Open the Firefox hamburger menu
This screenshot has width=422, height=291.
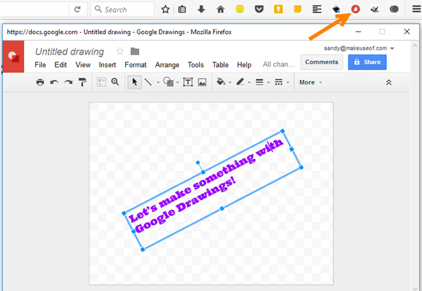[x=415, y=9]
